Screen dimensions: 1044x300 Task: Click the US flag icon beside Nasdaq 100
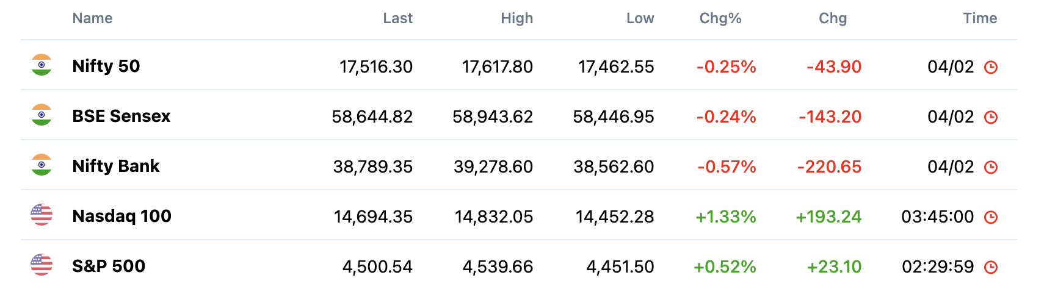pyautogui.click(x=42, y=215)
